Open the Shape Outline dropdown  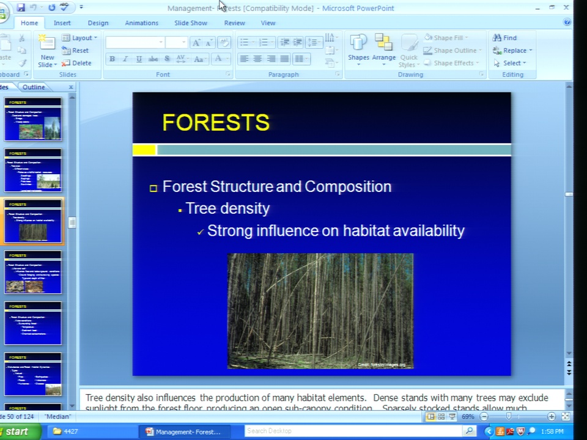pos(452,50)
